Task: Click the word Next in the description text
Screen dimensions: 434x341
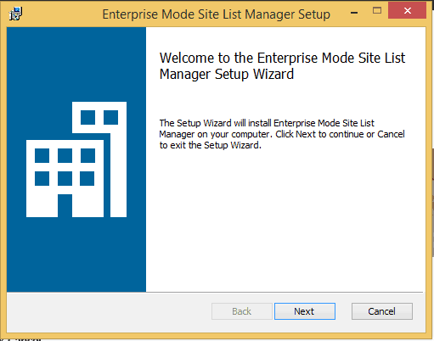Action: (x=306, y=134)
